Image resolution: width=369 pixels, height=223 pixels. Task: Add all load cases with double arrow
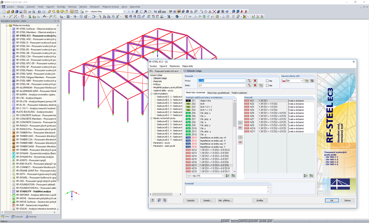pos(240,128)
